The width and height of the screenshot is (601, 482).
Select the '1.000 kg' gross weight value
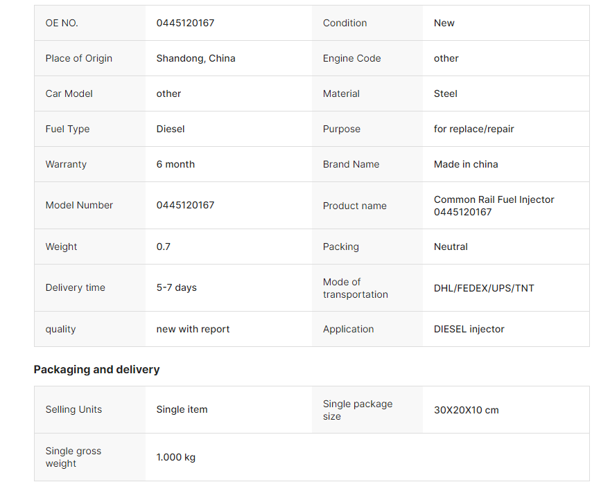coord(175,457)
